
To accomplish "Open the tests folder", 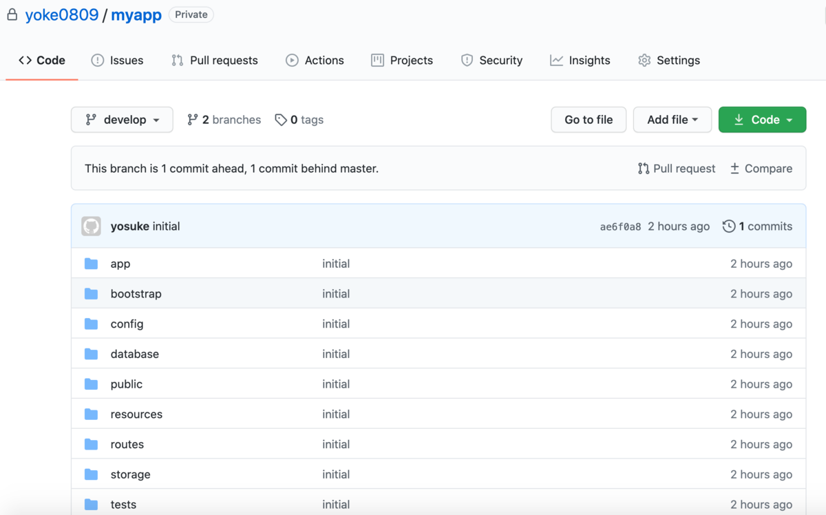I will (124, 505).
